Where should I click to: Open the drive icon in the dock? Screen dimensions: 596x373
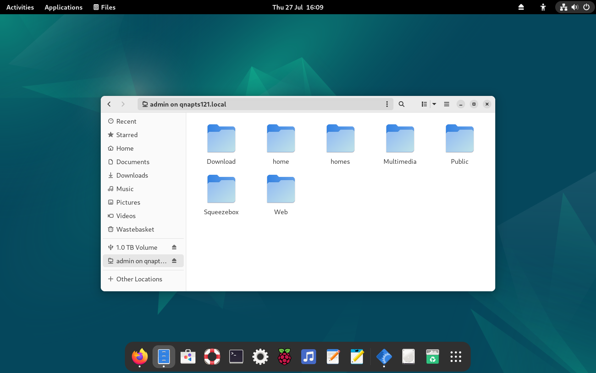pyautogui.click(x=408, y=357)
